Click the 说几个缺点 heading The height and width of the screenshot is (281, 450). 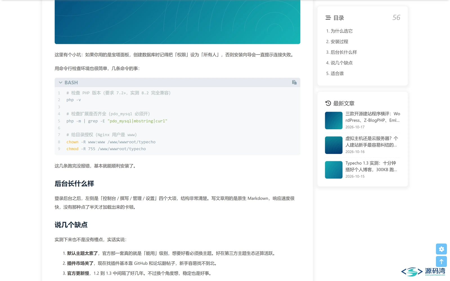pyautogui.click(x=71, y=225)
